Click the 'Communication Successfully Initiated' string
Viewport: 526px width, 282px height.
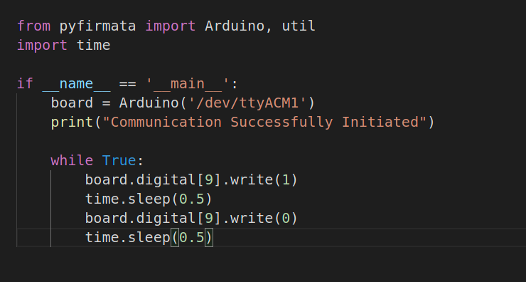[x=264, y=122]
